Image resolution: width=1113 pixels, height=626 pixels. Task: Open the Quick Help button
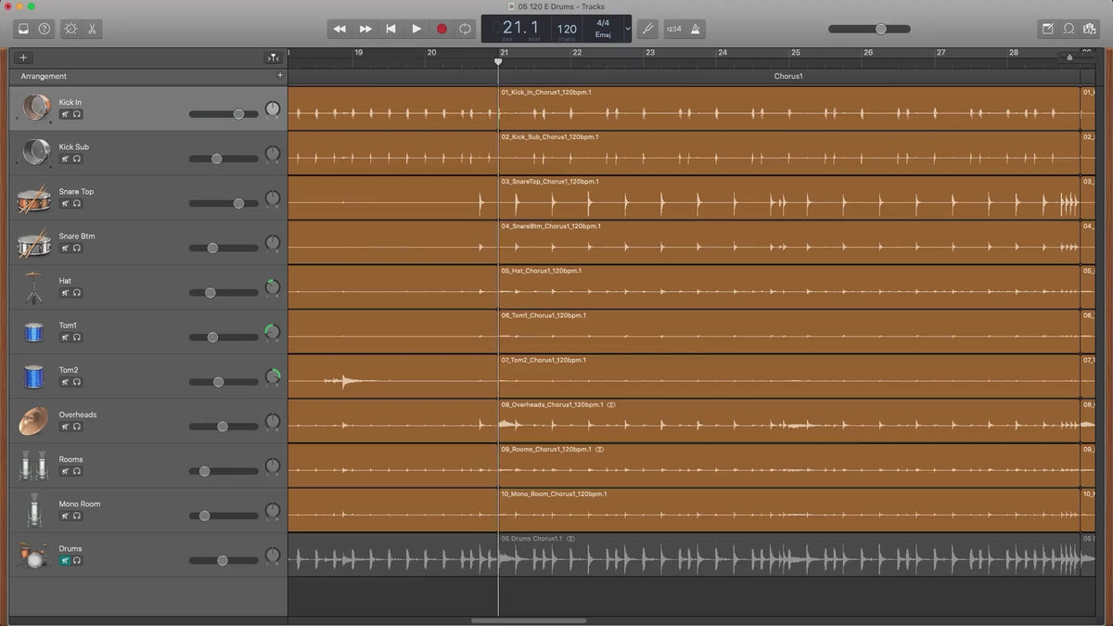click(x=45, y=29)
